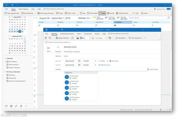The width and height of the screenshot is (178, 117).
Task: Click the Send icon in the meeting form
Action: click(x=48, y=48)
